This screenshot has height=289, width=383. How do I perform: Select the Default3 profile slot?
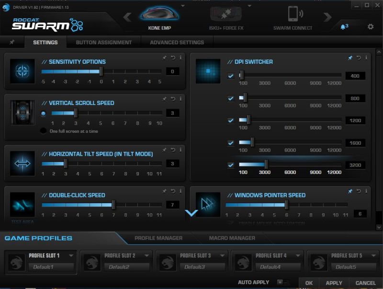coord(202,267)
